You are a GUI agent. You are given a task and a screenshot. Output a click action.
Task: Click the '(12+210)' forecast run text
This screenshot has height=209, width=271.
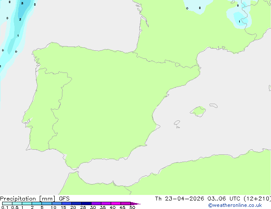(x=257, y=199)
